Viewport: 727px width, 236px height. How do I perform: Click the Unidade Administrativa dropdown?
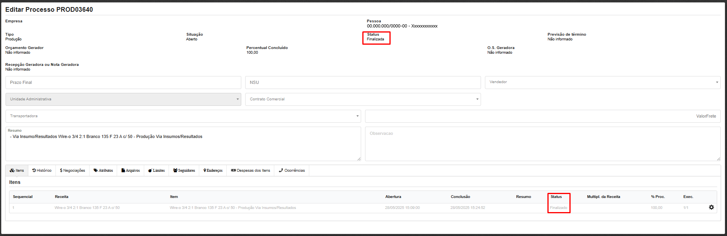pyautogui.click(x=123, y=99)
